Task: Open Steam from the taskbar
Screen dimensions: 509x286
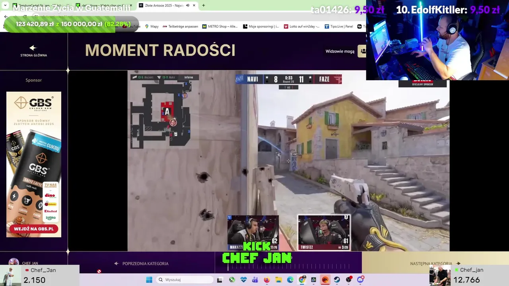Action: tap(337, 280)
